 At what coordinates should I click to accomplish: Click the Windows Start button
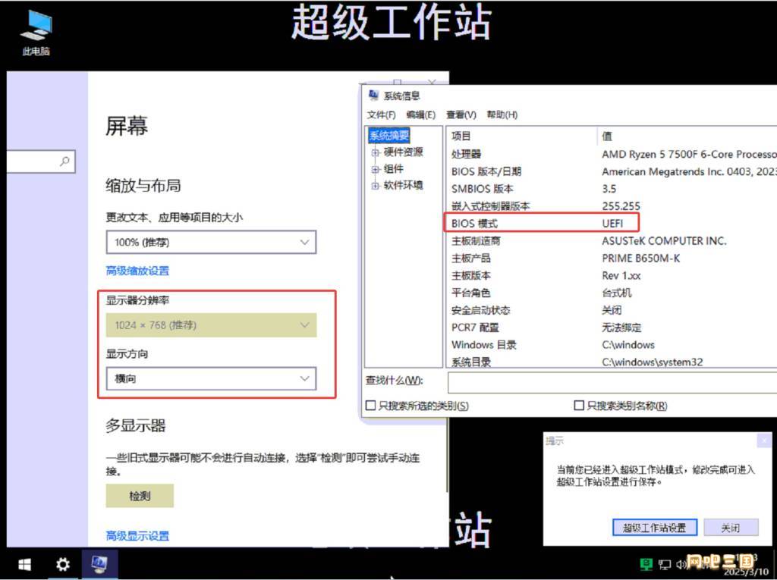coord(24,564)
